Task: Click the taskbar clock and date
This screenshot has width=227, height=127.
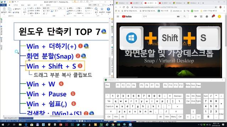Action: [x=216, y=125]
